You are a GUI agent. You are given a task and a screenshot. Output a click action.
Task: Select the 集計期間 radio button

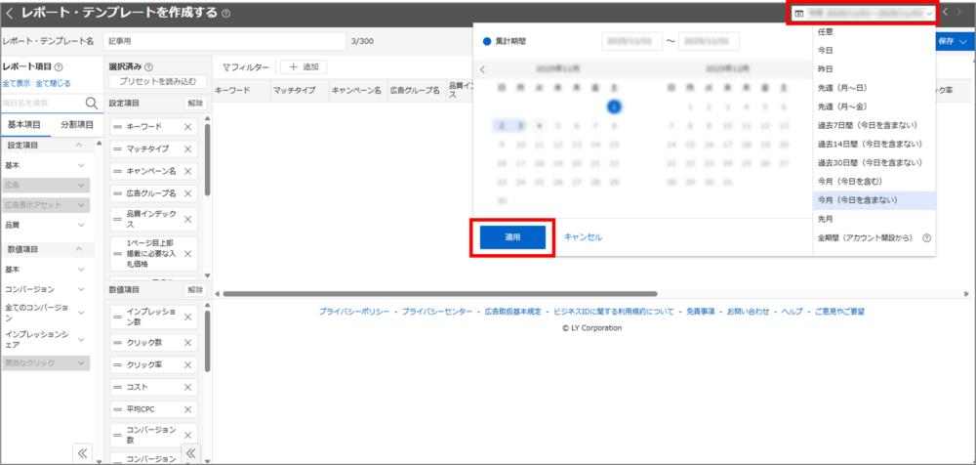click(488, 42)
